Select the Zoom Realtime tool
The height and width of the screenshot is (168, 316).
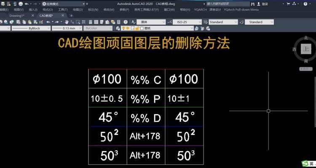pyautogui.click(x=72, y=22)
